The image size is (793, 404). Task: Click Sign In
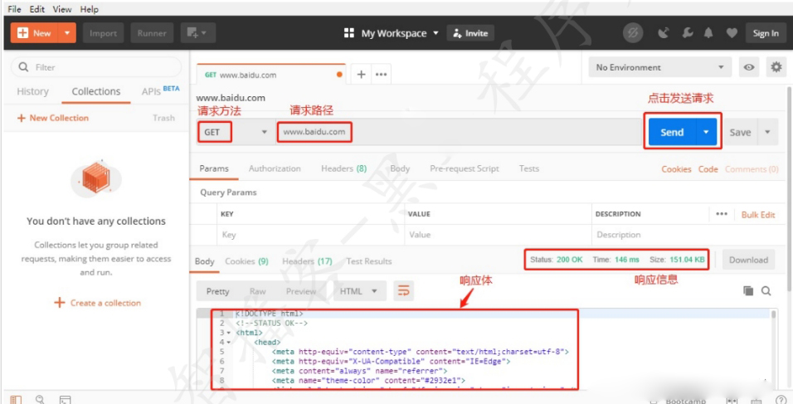[x=766, y=33]
